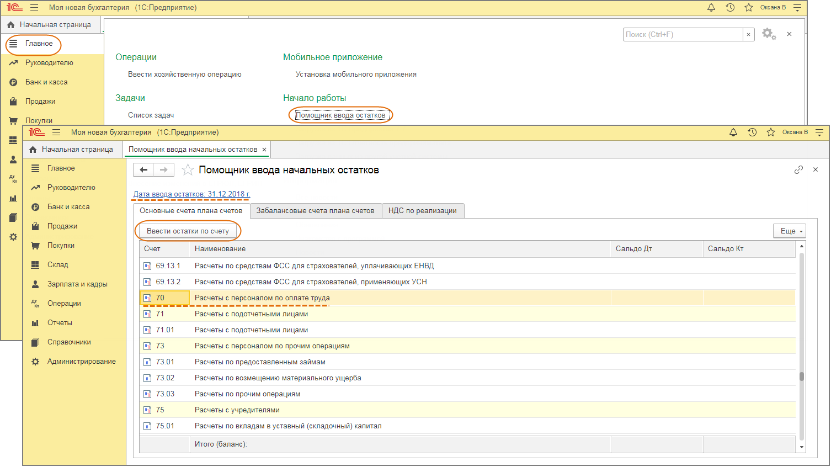Open favorites star in front window title bar

771,132
